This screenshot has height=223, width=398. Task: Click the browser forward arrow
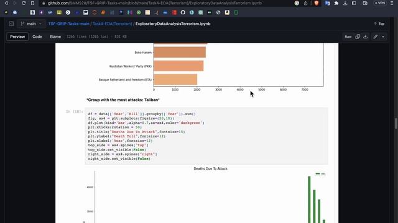pyautogui.click(x=15, y=3)
